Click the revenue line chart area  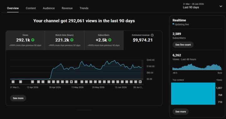click(x=77, y=70)
